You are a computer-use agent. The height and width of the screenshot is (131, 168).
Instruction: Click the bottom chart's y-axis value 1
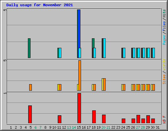point(5,93)
